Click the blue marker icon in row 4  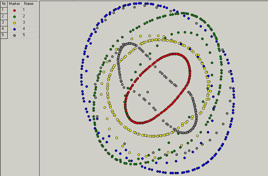[x=15, y=29]
